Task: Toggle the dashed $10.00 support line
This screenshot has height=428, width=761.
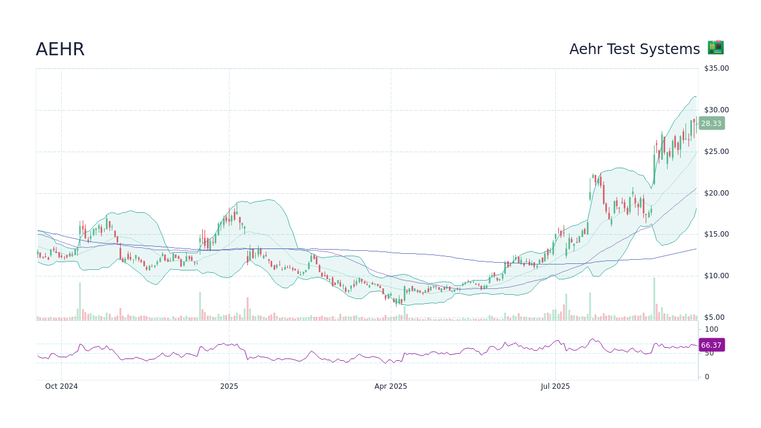Action: 357,276
